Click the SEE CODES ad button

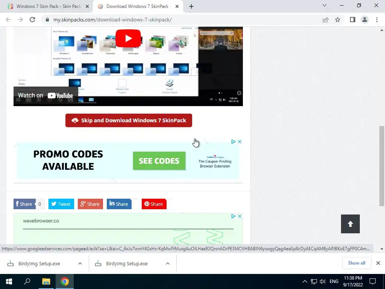pyautogui.click(x=159, y=161)
